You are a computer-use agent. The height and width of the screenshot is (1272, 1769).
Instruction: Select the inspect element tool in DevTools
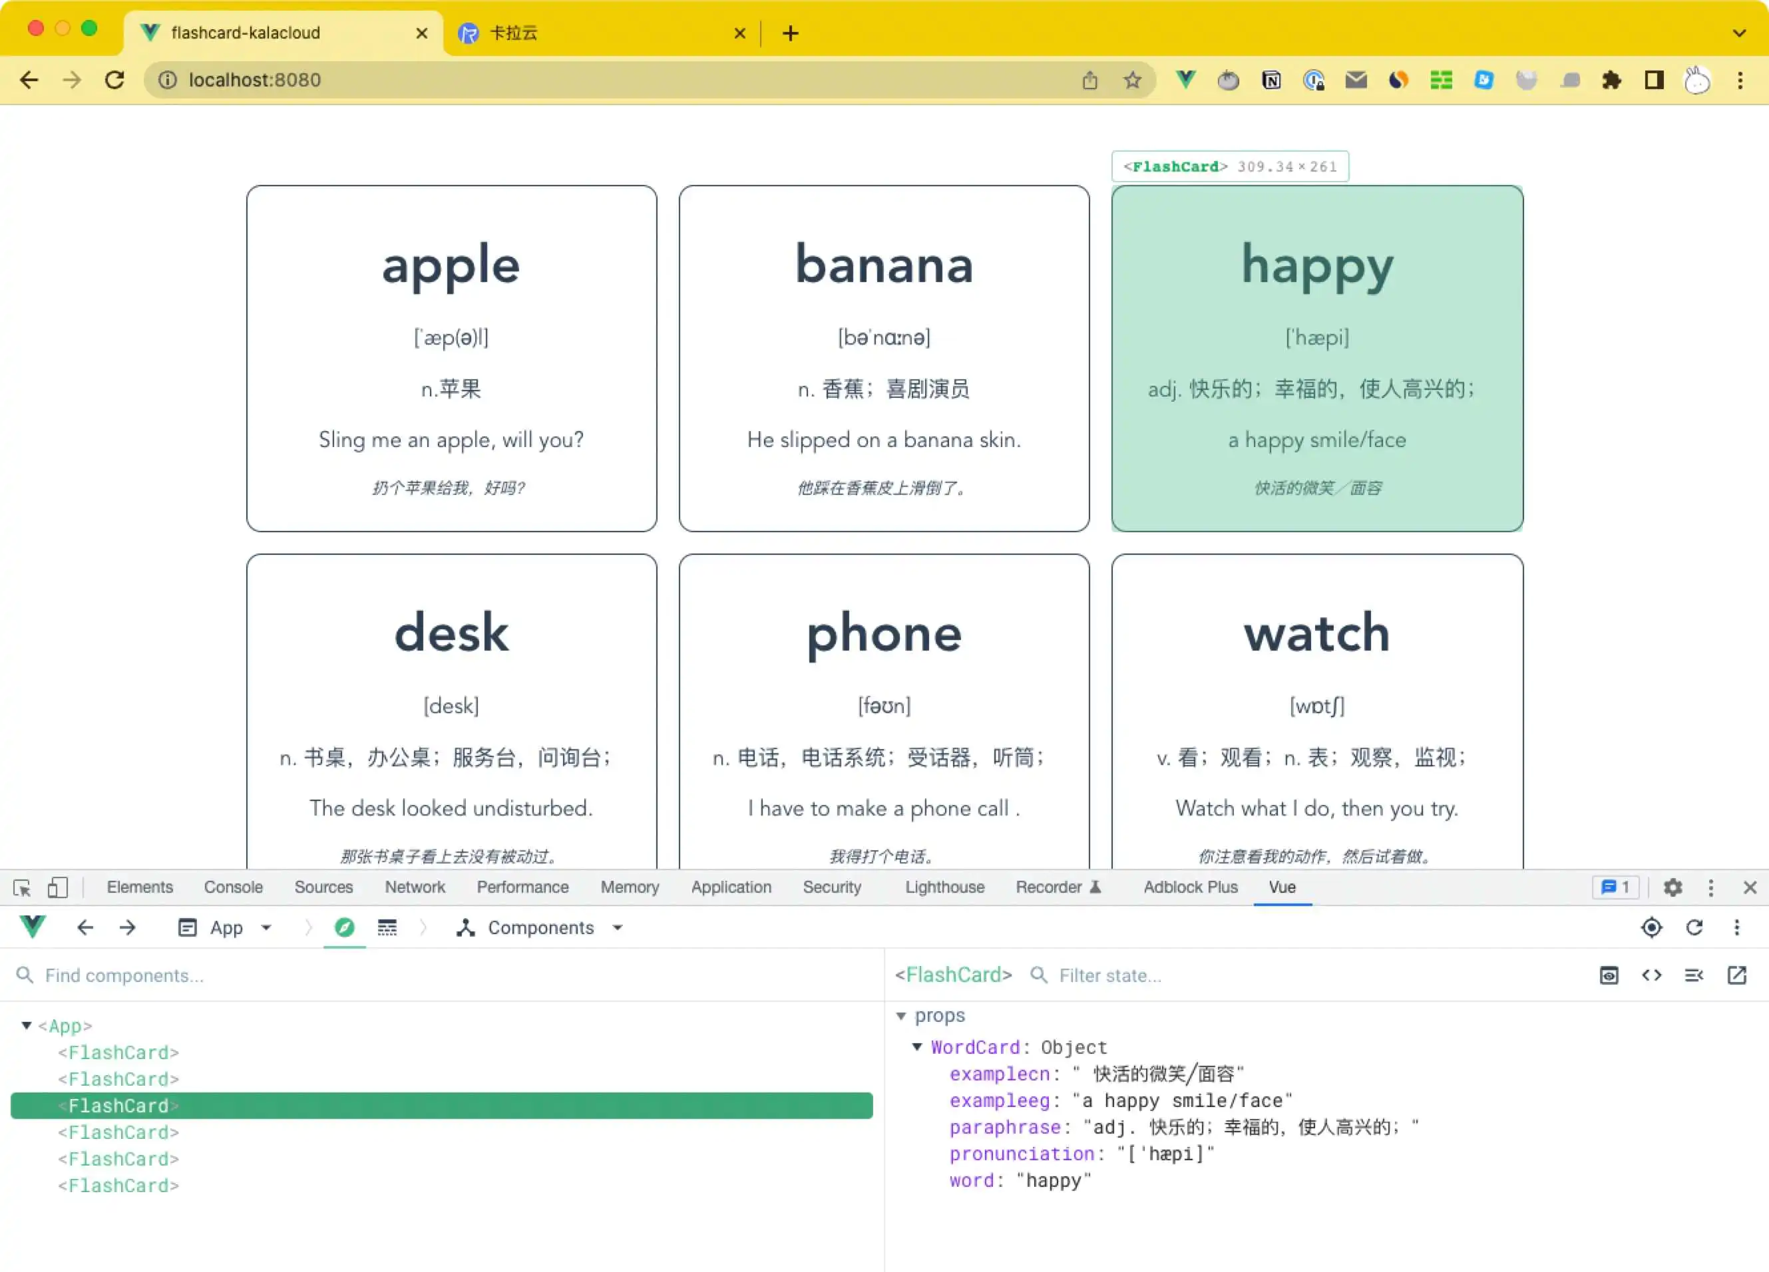22,887
